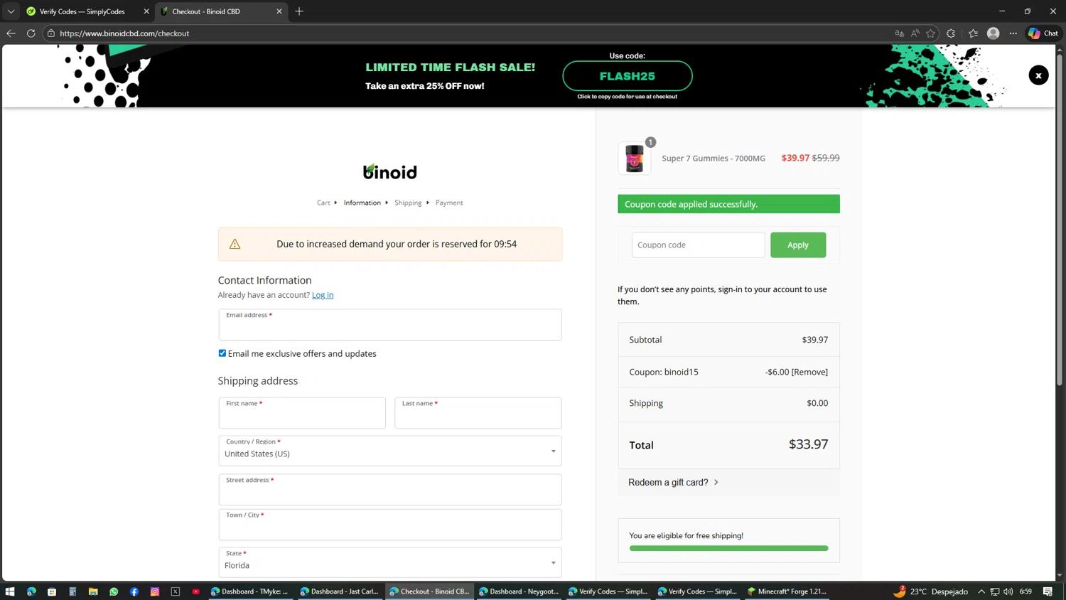
Task: Open Microsoft Store from taskbar
Action: click(x=52, y=591)
